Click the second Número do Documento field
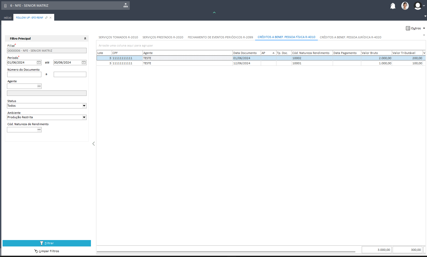The image size is (427, 257). [x=70, y=74]
